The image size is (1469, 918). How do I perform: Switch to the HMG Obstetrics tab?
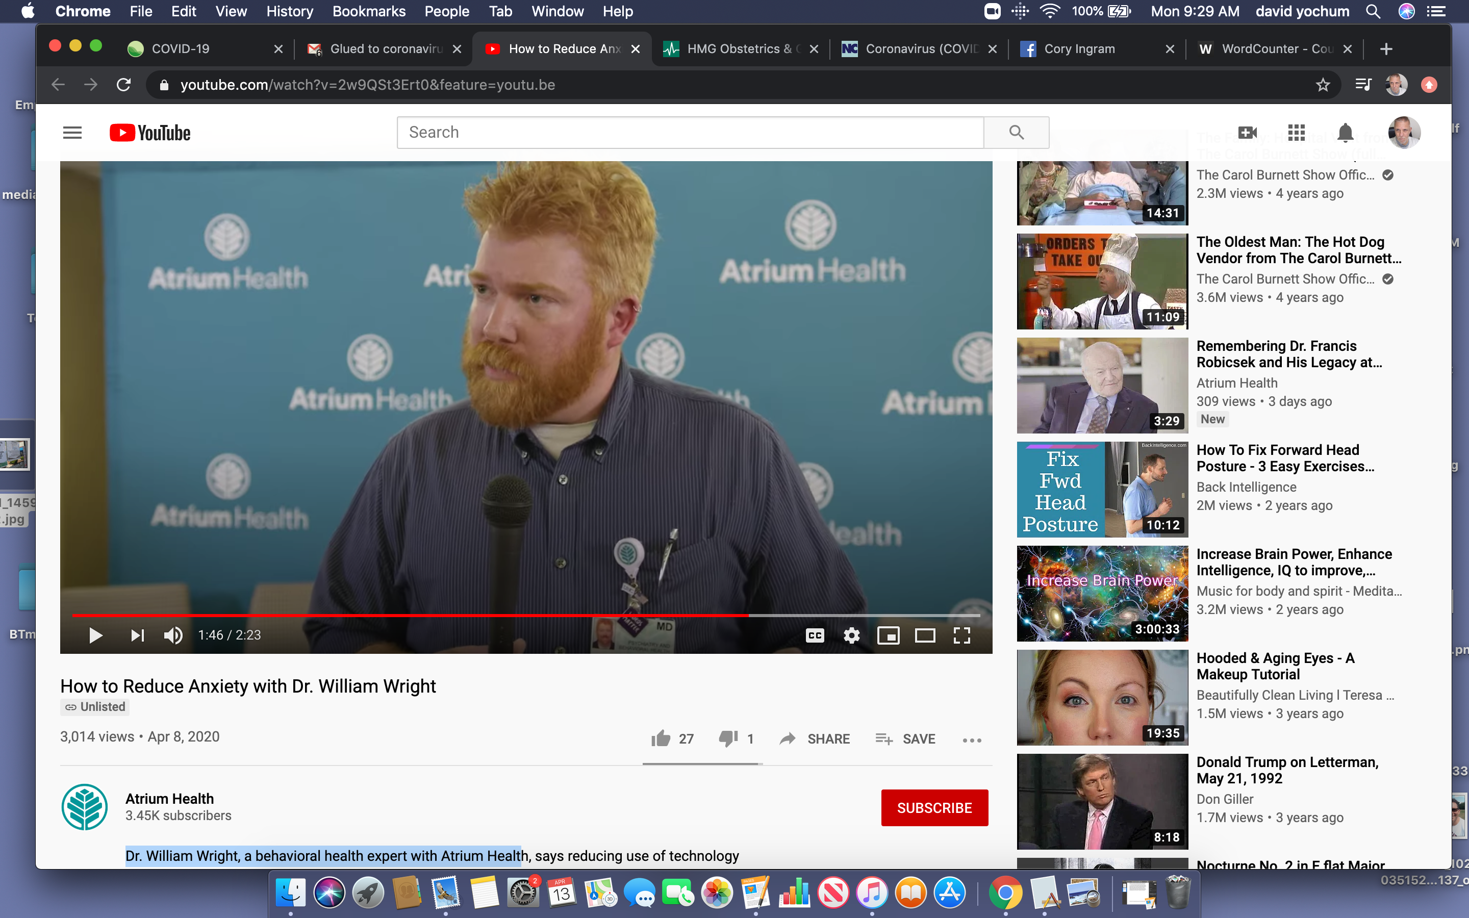tap(740, 48)
